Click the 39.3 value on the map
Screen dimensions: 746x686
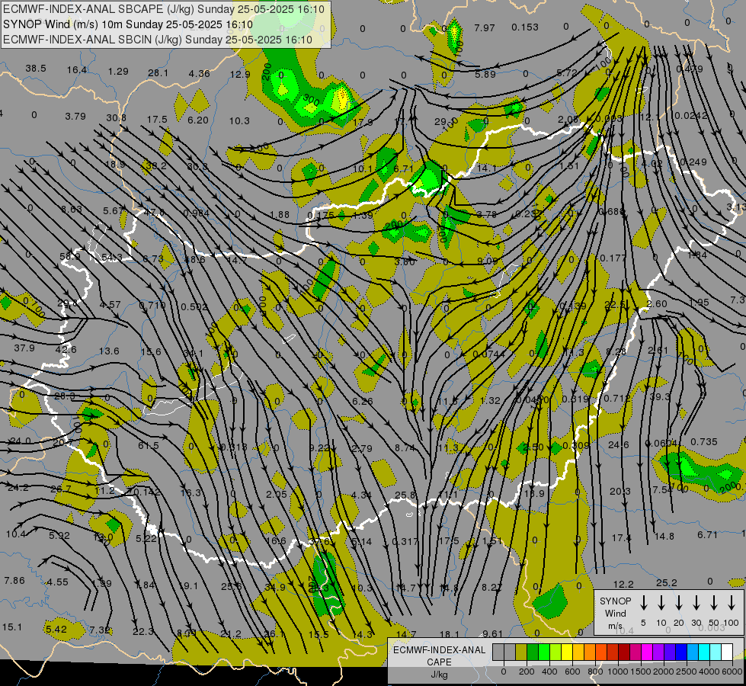pos(659,396)
